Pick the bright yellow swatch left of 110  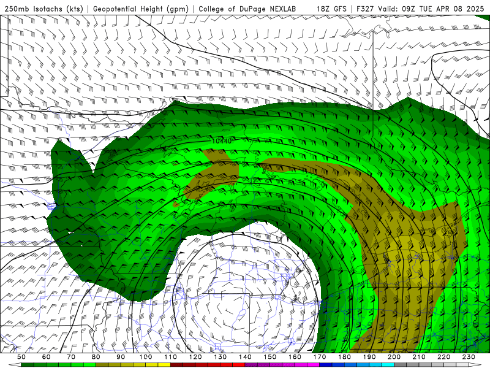(164, 365)
